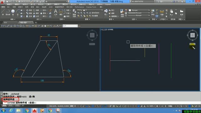Viewport: 201px width, 113px height.
Task: Open the dimension style dropdown in toolbar
Action: pos(70,26)
